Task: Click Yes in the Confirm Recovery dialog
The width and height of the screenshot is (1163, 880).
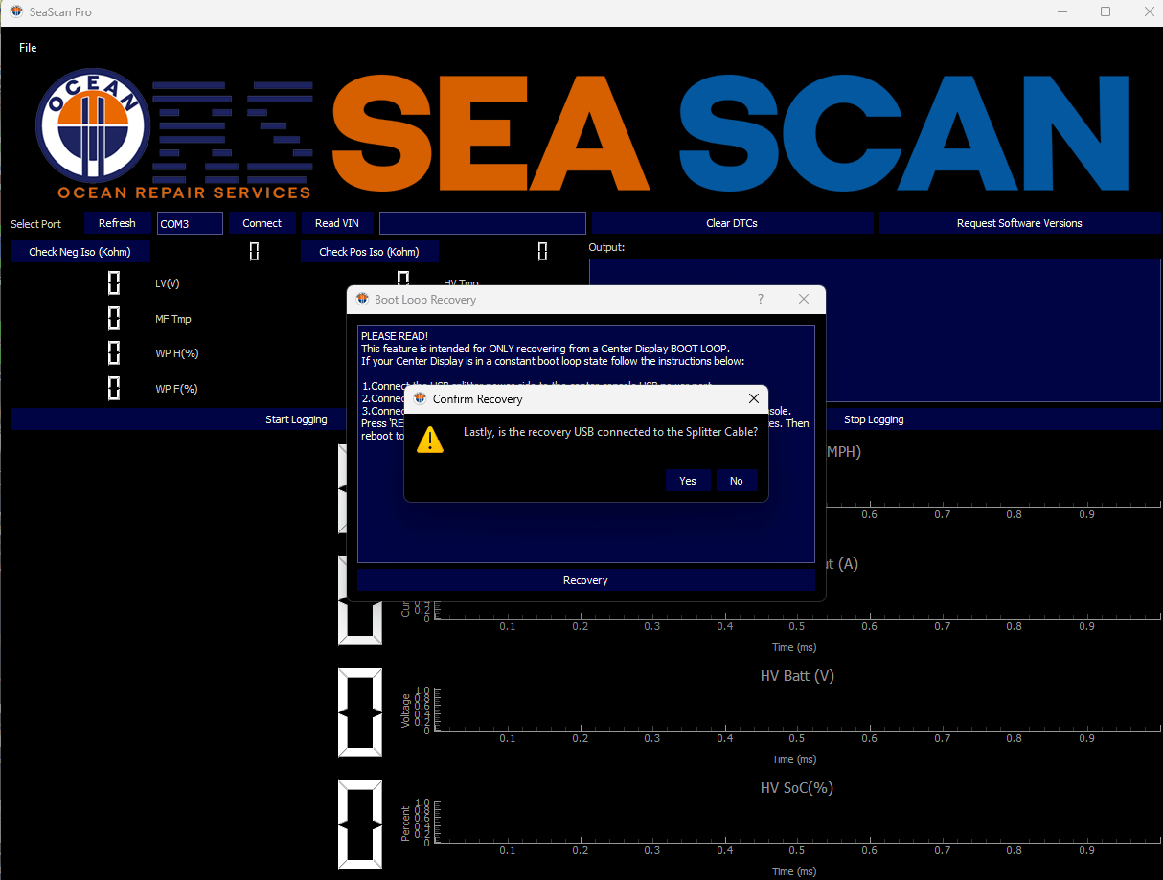Action: click(688, 481)
